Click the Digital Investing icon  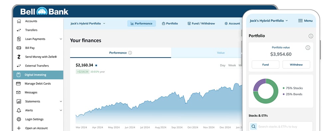pos(19,75)
